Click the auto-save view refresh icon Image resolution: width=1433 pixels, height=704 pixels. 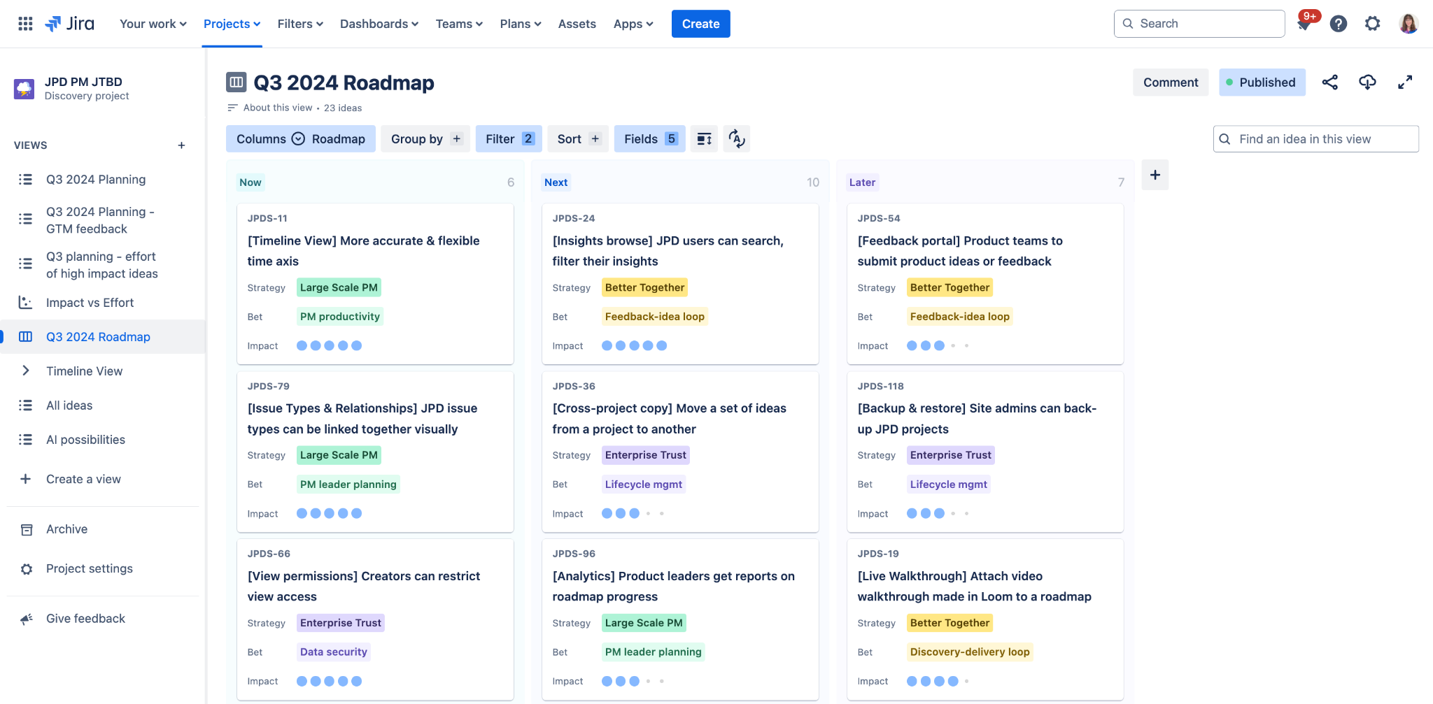coord(736,139)
